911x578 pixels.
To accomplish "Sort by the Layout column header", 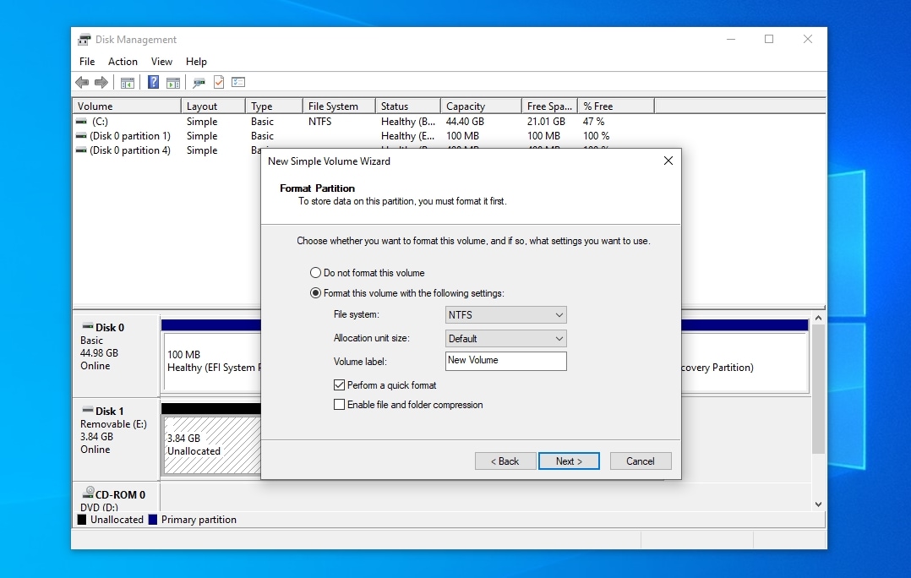I will tap(213, 106).
